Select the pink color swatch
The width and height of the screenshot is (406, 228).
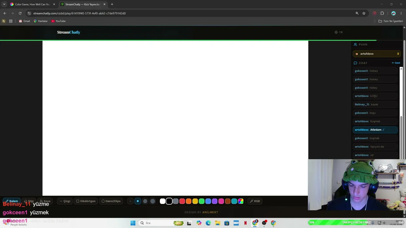[221, 201]
